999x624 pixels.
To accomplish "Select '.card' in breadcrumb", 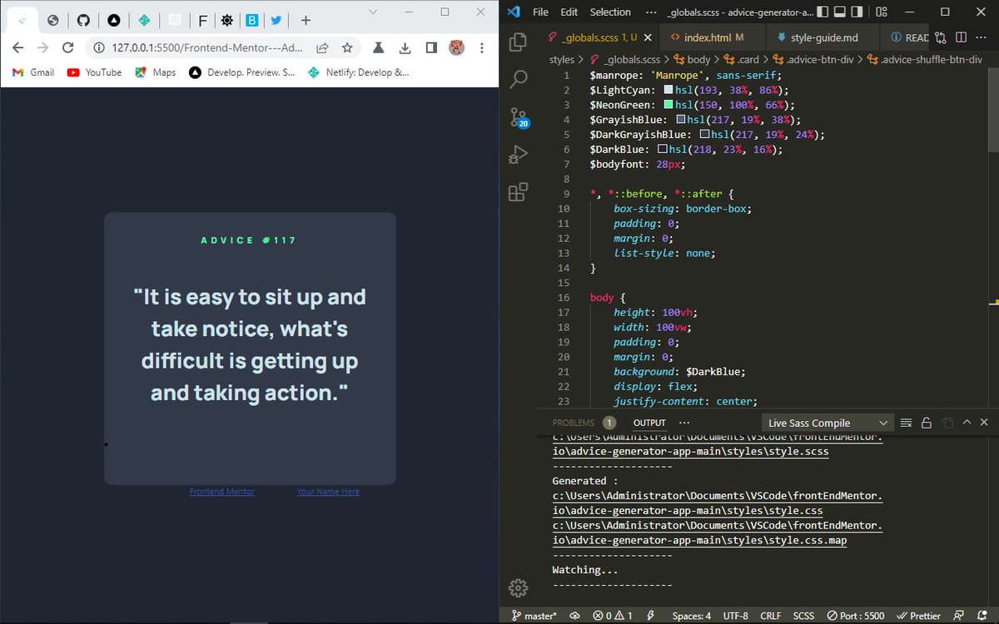I will pyautogui.click(x=747, y=59).
